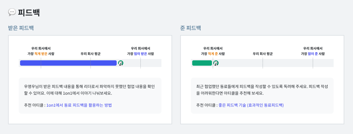
Task: Open the 좋은 피드백 기술 (효과적인 동료피드백) link
Action: click(251, 105)
